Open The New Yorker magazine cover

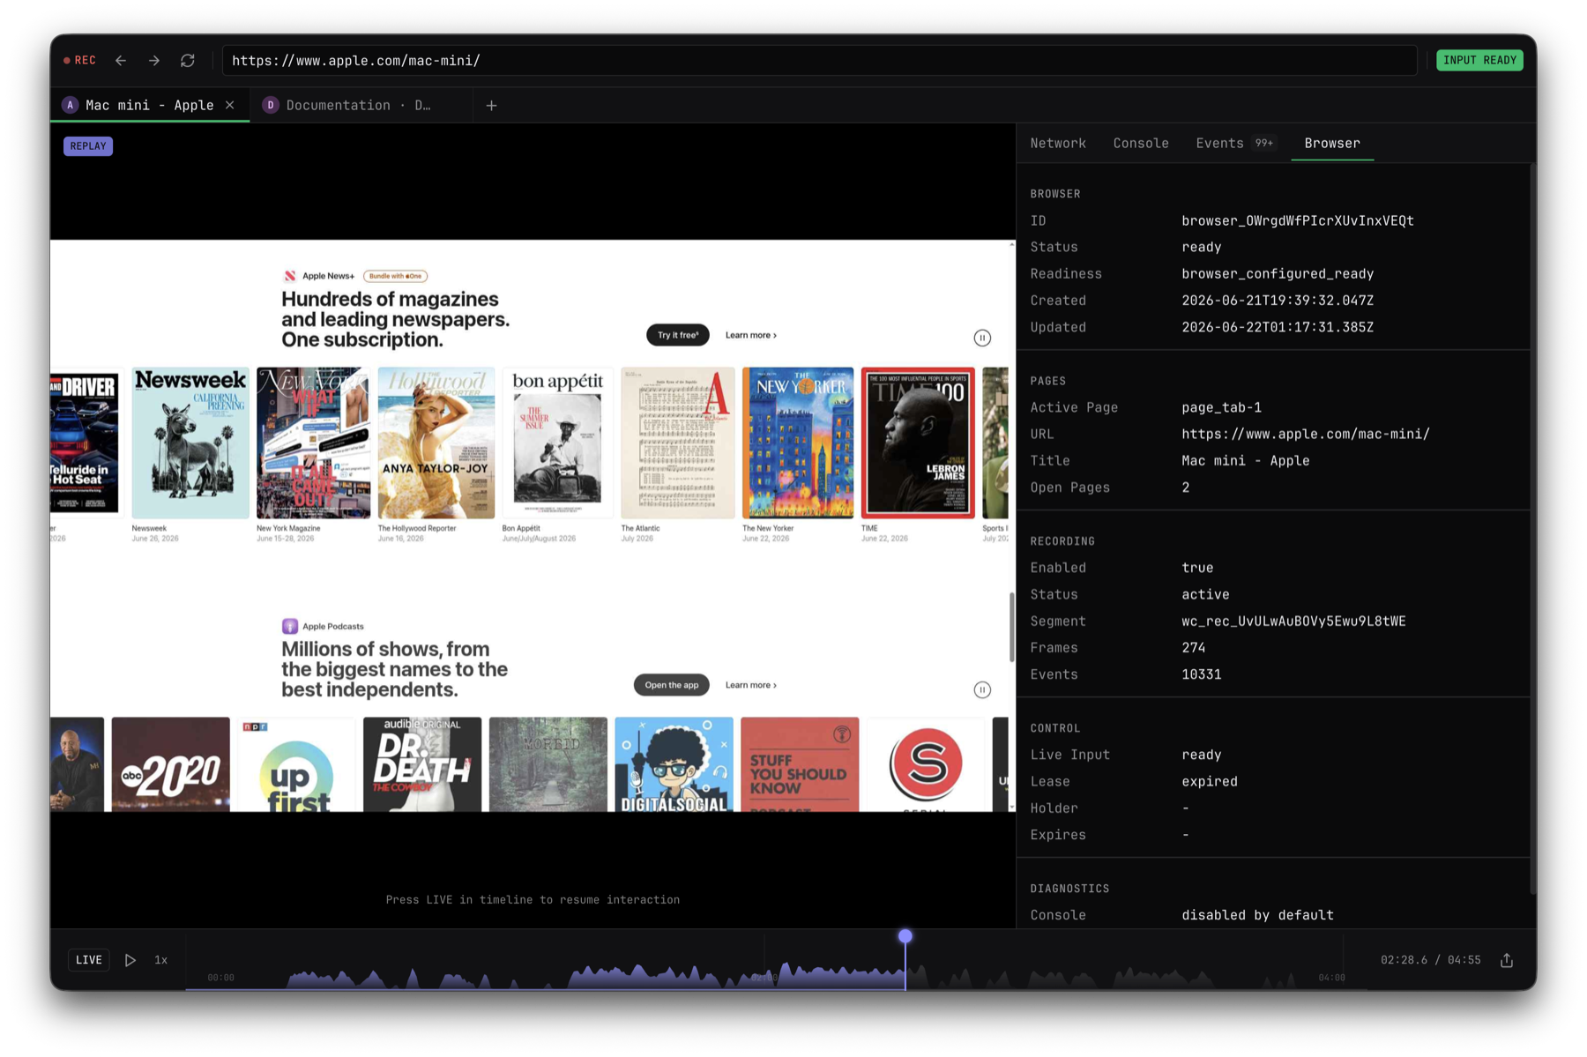pyautogui.click(x=798, y=443)
